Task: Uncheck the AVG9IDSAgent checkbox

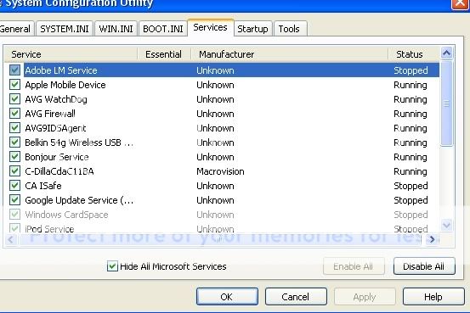Action: [14, 128]
